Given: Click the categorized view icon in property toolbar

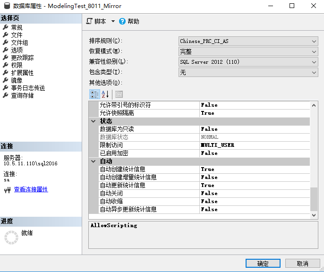Looking at the screenshot, I should tap(94, 94).
